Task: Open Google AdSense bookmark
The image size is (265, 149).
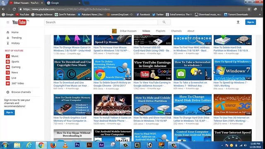Action: [x=42, y=14]
